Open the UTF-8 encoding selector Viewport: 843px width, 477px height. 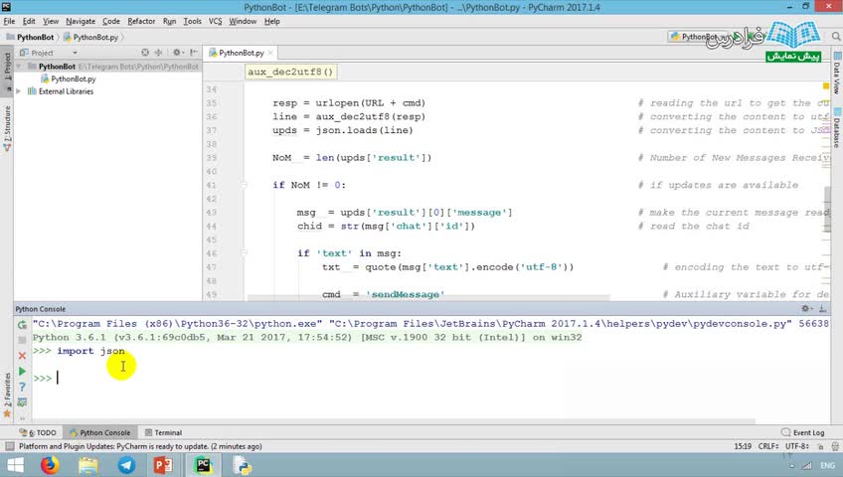(x=797, y=446)
